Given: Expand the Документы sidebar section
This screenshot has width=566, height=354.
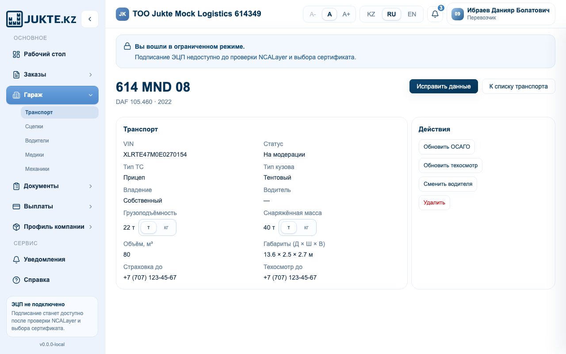Looking at the screenshot, I should coord(91,186).
